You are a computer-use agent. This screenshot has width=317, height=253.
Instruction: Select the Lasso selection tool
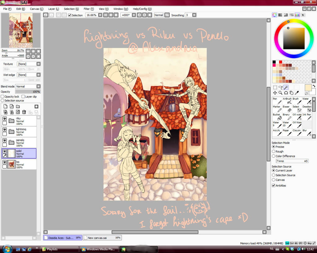tap(280, 87)
